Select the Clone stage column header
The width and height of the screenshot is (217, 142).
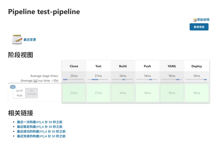pos(74,66)
